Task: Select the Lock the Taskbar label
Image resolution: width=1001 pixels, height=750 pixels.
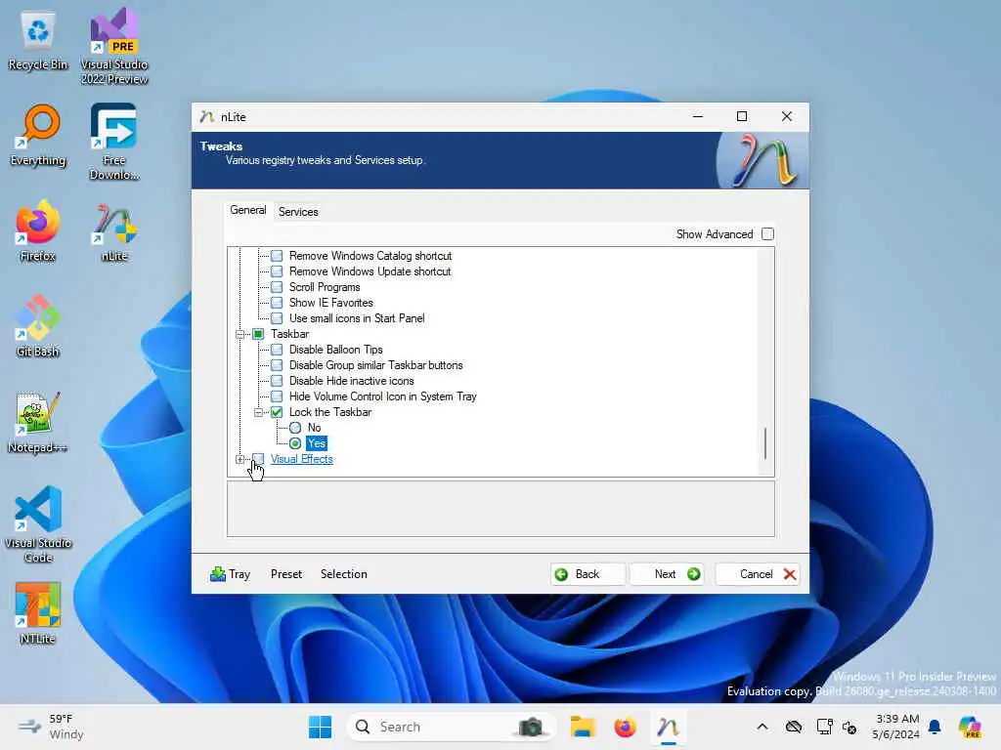Action: (x=330, y=412)
